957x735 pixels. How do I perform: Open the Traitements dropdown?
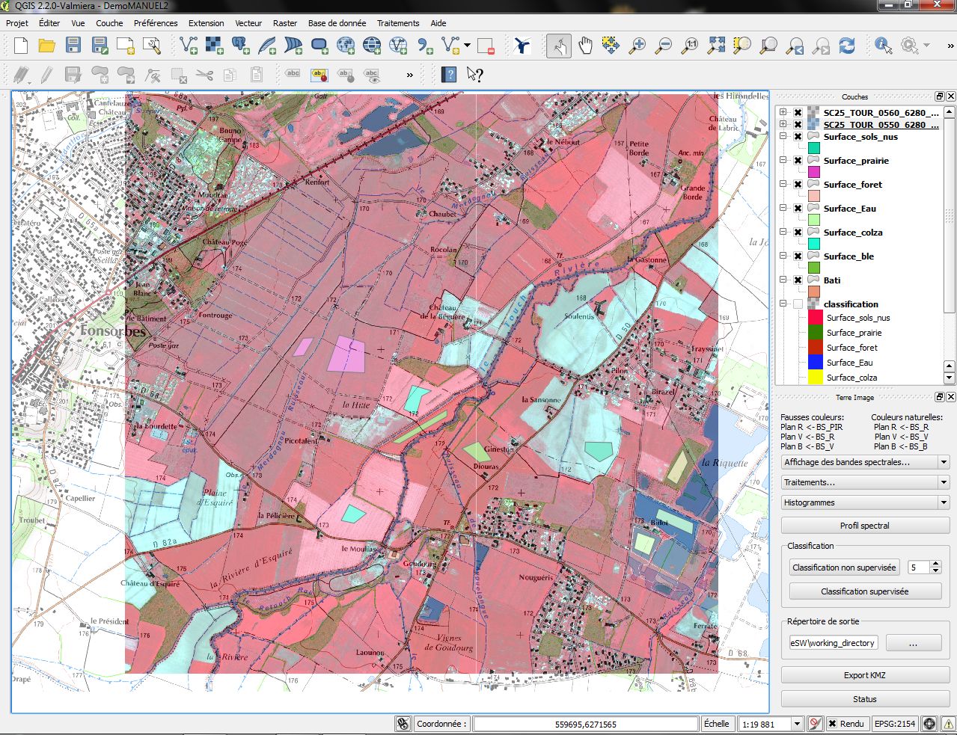point(865,482)
